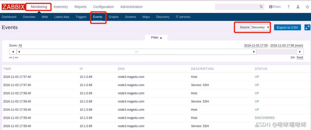
Task: Open the IT services tab
Action: [183, 17]
